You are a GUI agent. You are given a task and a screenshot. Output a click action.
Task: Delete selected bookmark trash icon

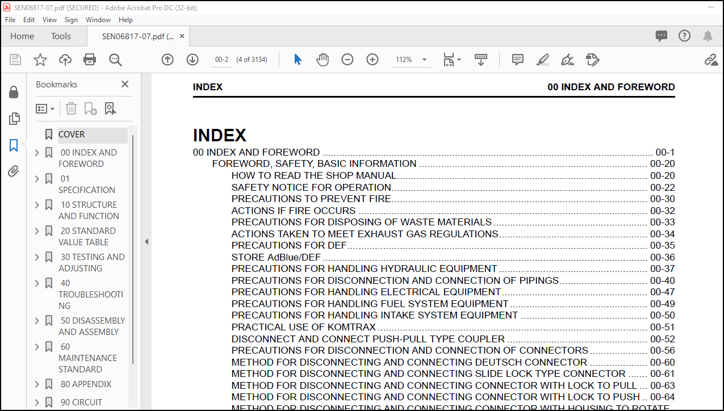71,108
